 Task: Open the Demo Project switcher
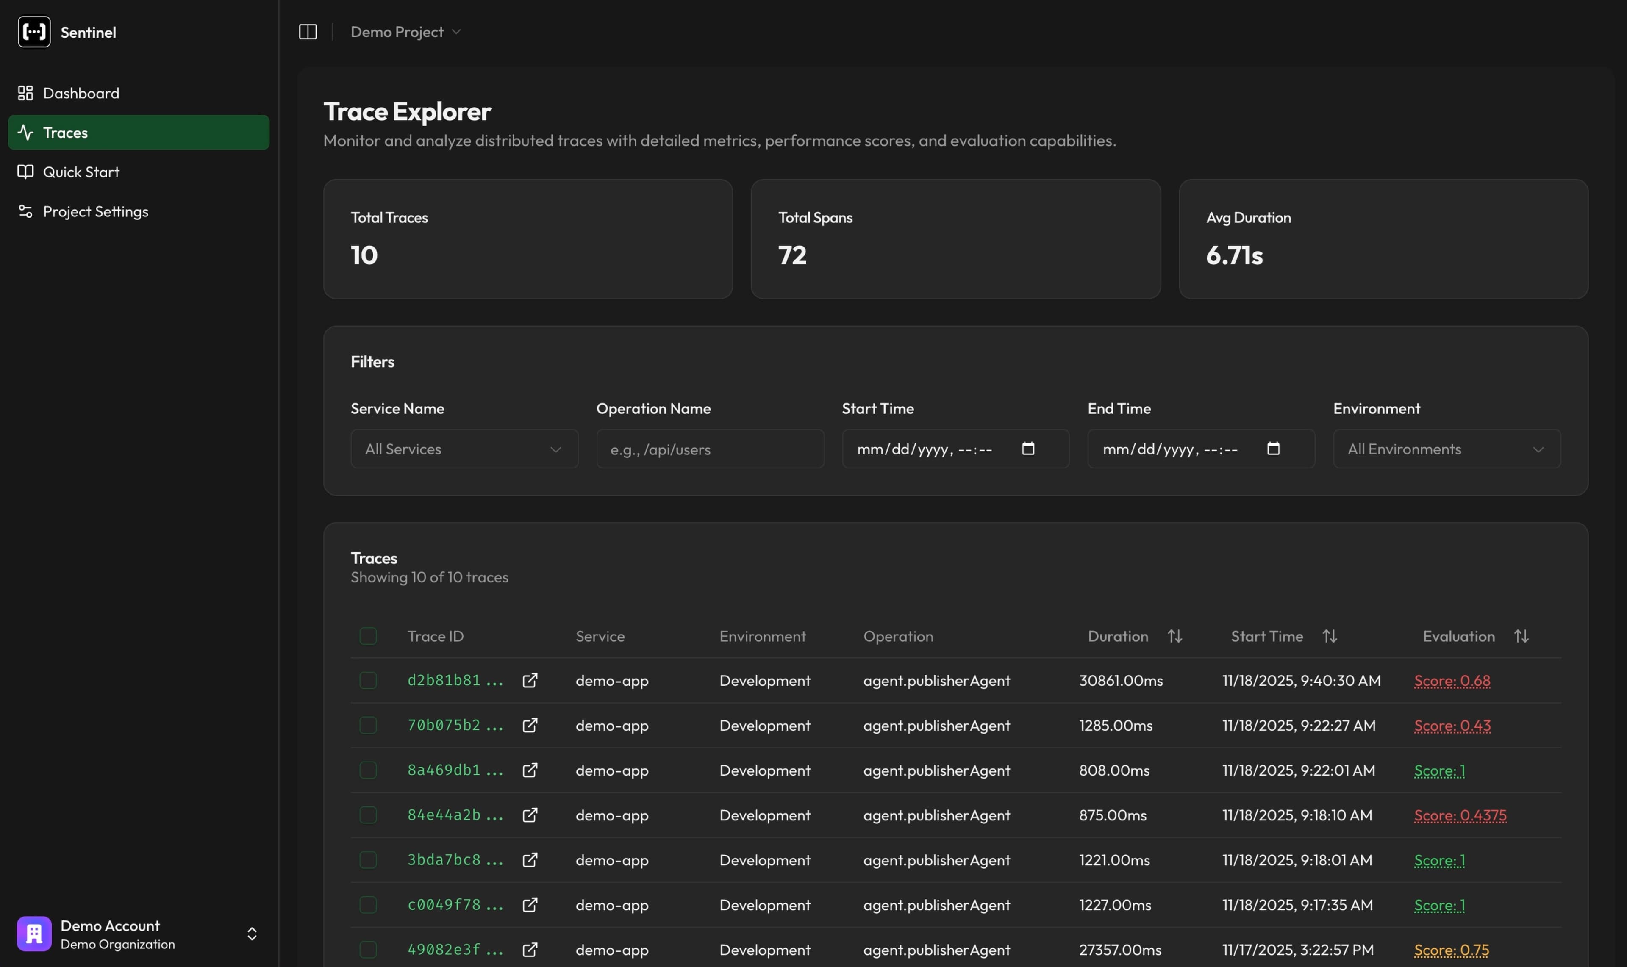click(x=405, y=32)
